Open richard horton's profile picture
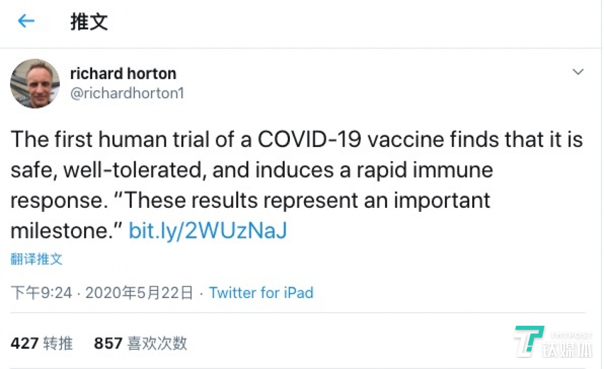Image resolution: width=604 pixels, height=369 pixels. pyautogui.click(x=35, y=84)
